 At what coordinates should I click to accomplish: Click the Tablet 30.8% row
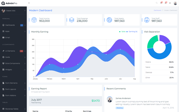pos(160,67)
